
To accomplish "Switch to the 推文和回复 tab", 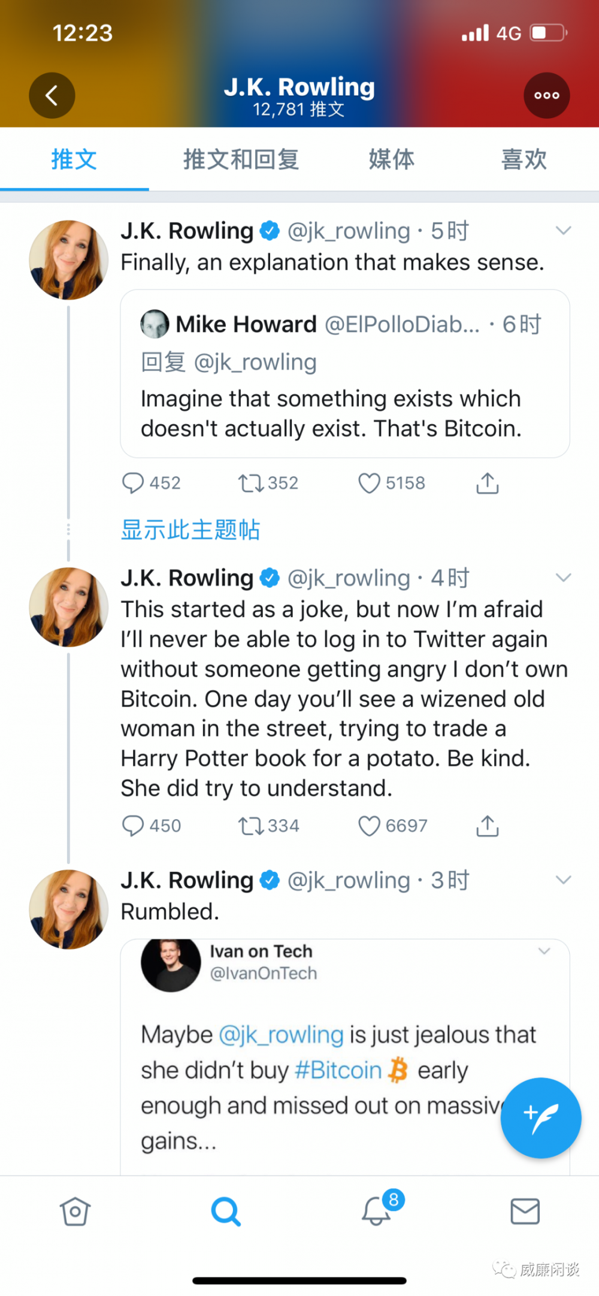I will [x=241, y=160].
